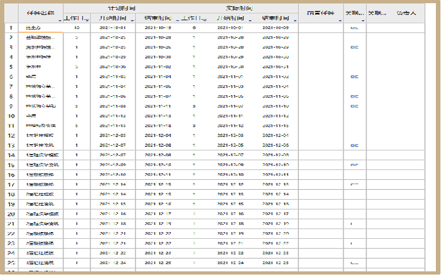Select row number 24 header
Viewport: 441px width, 275px height.
[x=11, y=253]
